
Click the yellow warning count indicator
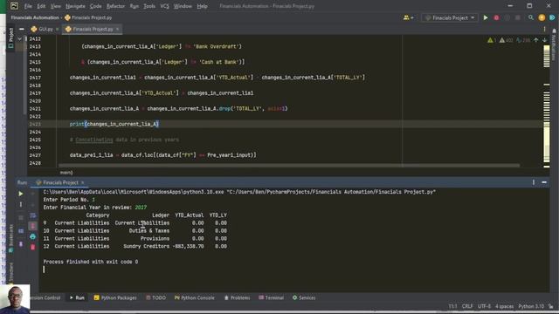[x=492, y=40]
